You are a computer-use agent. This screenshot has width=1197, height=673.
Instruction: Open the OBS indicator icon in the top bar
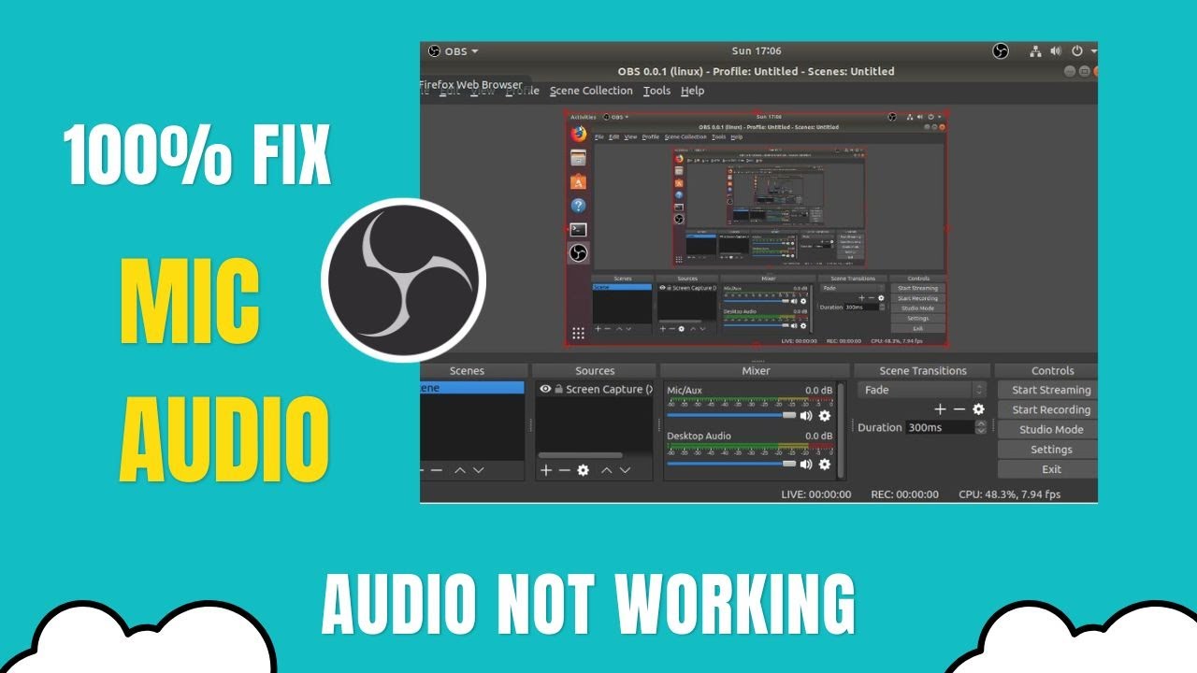[1001, 51]
